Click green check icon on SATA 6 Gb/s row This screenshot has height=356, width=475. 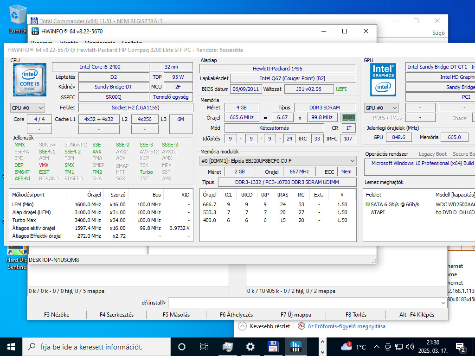pyautogui.click(x=368, y=204)
